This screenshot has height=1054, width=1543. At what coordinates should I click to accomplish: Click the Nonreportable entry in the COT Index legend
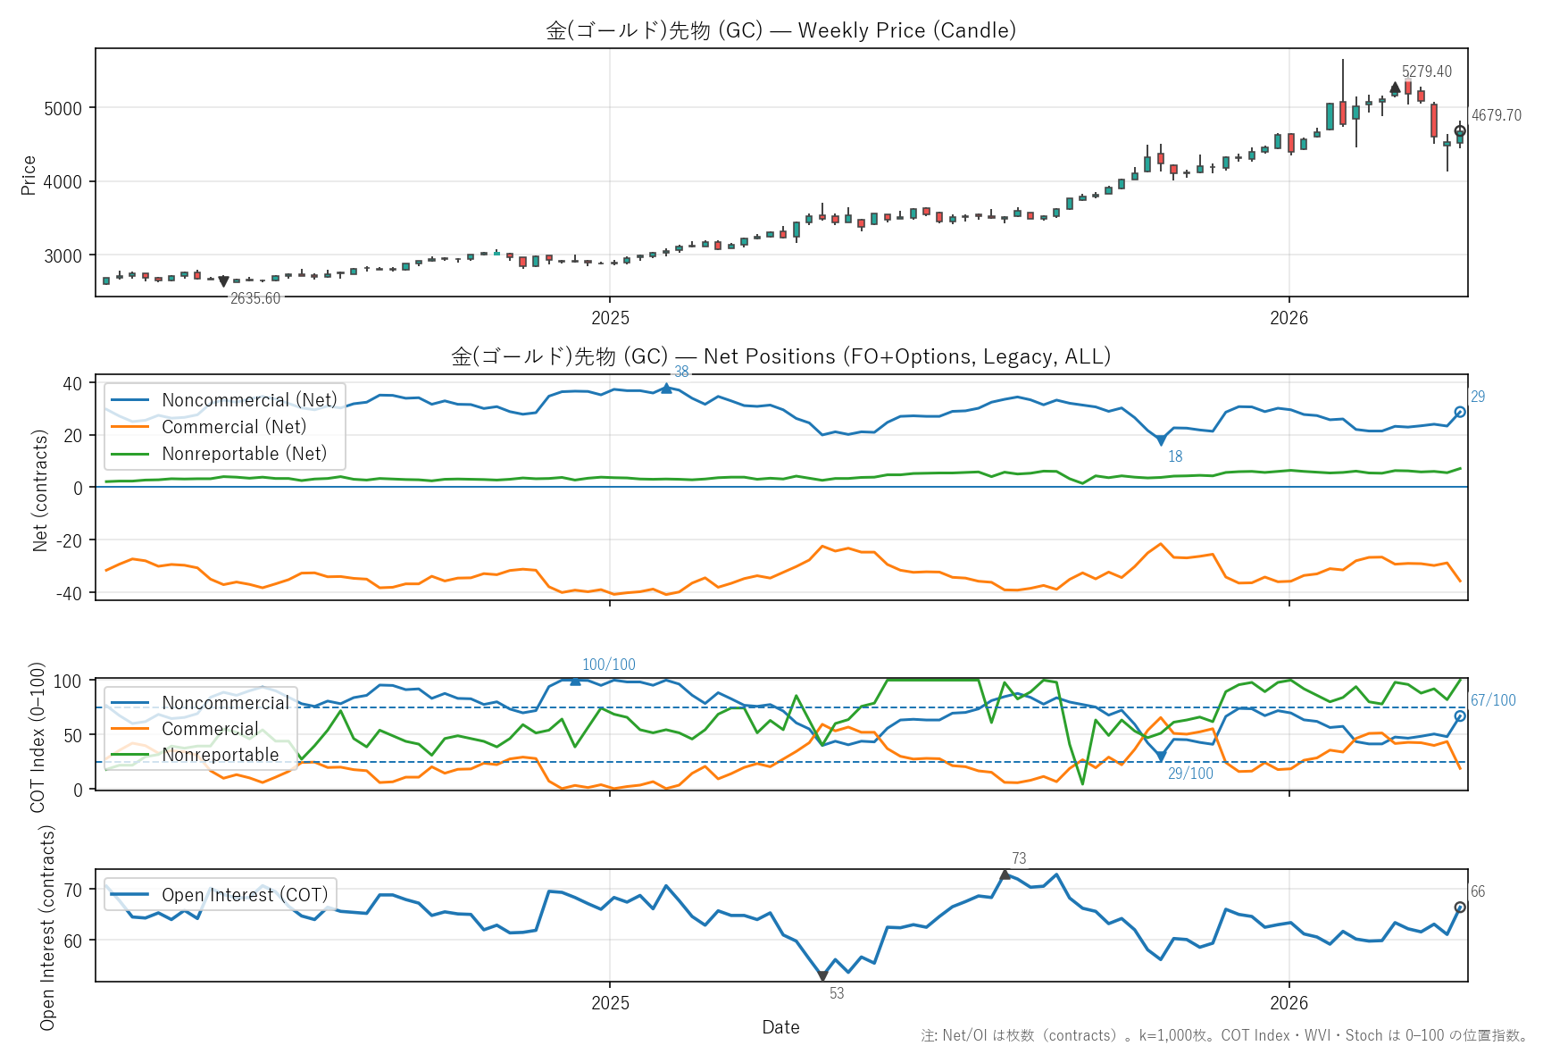[220, 755]
